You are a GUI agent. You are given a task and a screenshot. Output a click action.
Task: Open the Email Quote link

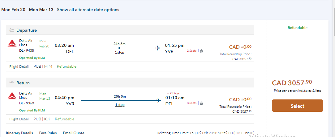point(74,133)
